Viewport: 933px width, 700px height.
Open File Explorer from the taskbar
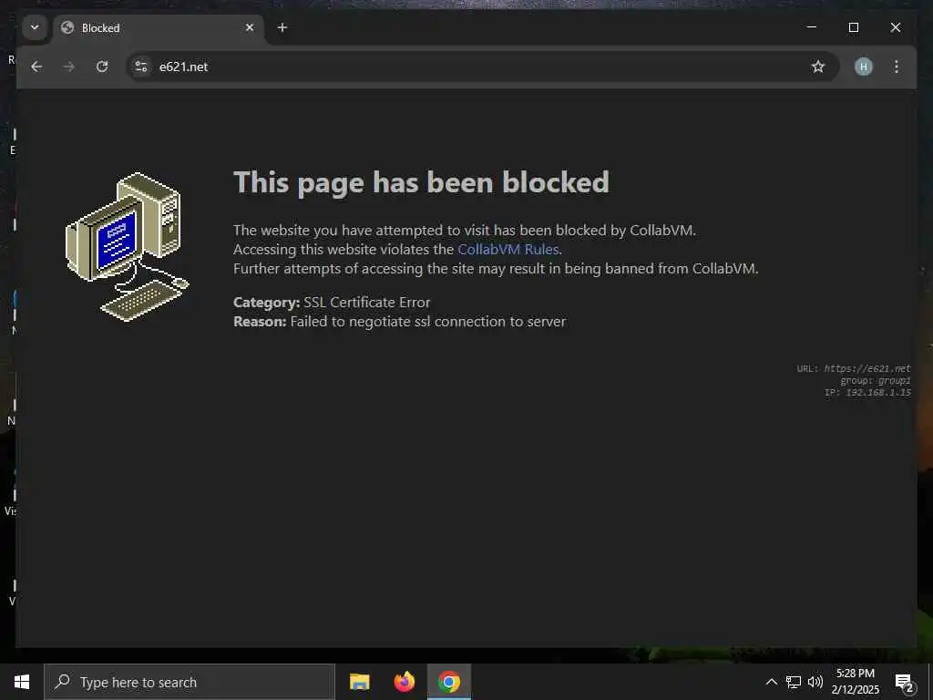359,682
